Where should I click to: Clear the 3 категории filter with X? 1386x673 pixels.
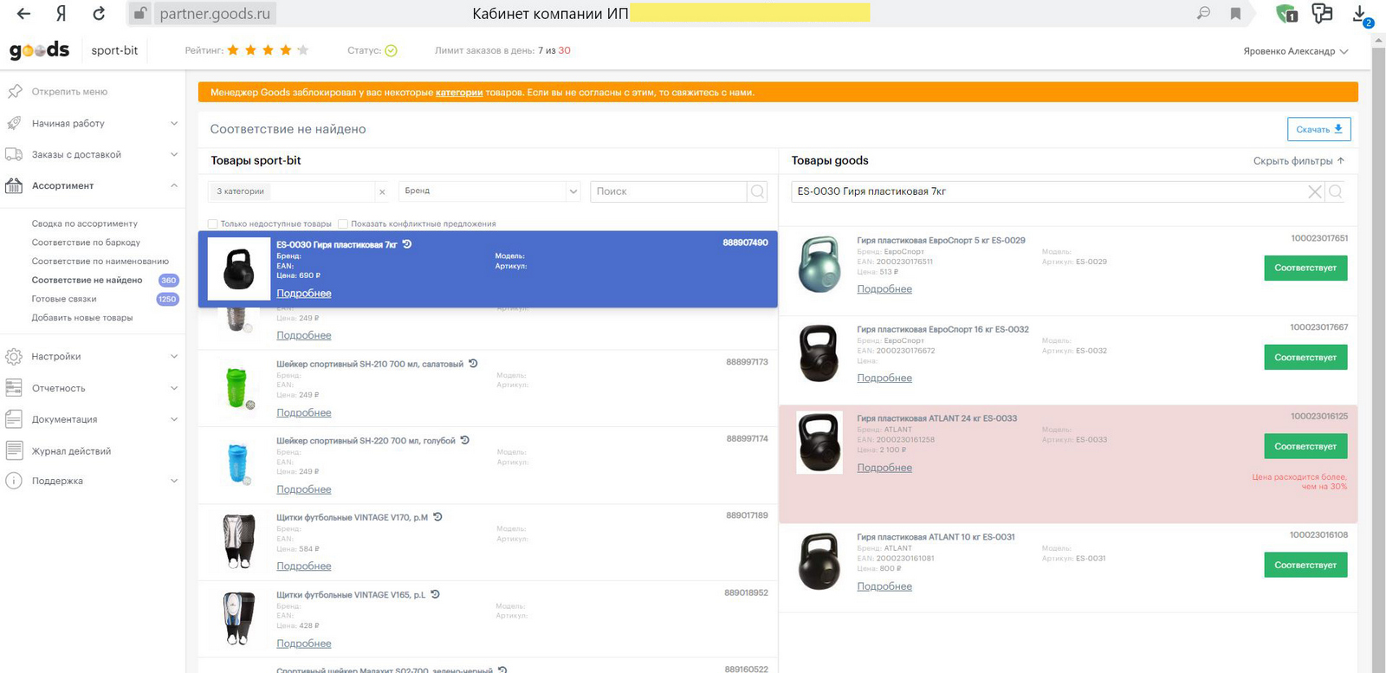[x=382, y=191]
